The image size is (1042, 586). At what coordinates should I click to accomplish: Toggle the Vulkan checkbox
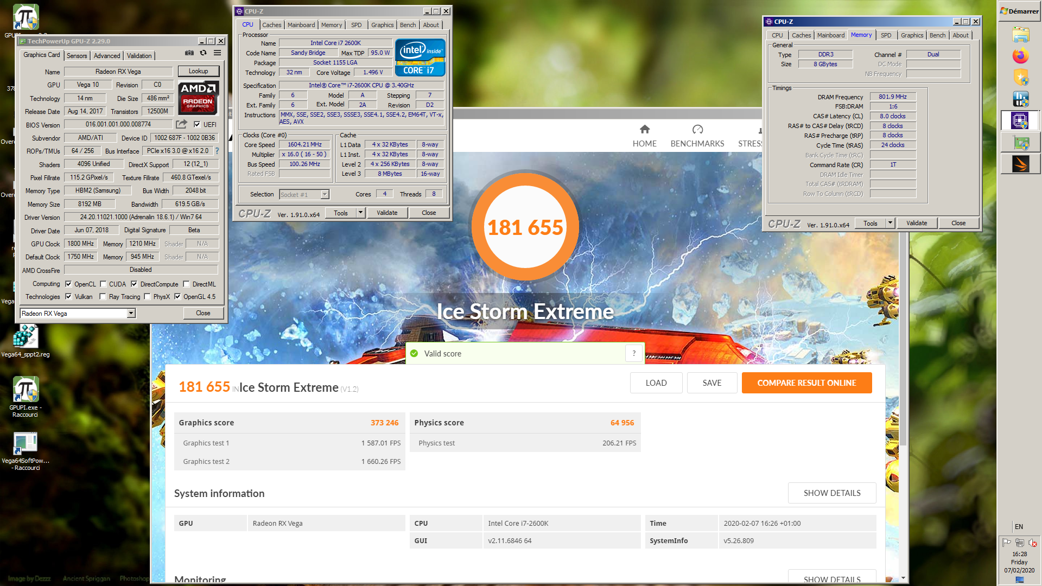tap(68, 296)
